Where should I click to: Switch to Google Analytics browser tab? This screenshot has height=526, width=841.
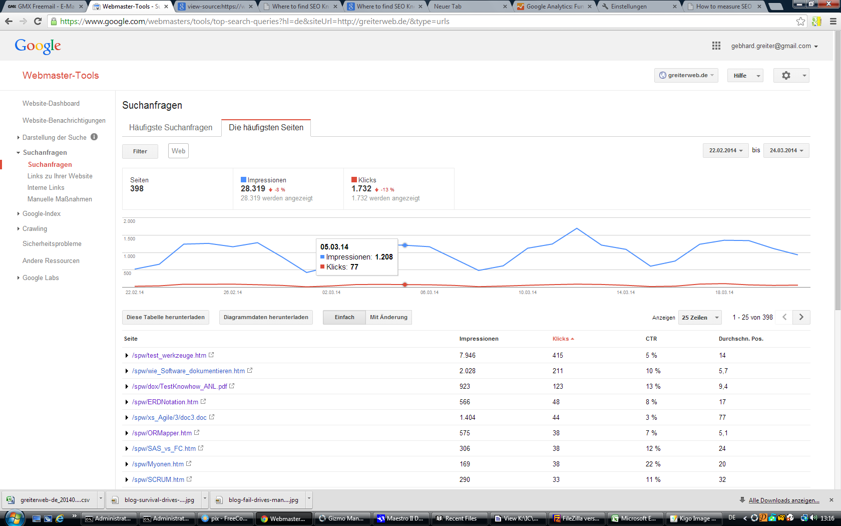(555, 7)
